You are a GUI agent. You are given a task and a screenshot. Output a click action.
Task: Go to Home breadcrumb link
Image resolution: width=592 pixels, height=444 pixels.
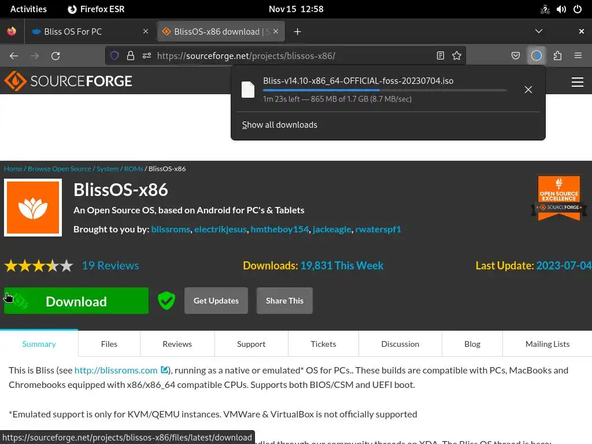pos(13,169)
